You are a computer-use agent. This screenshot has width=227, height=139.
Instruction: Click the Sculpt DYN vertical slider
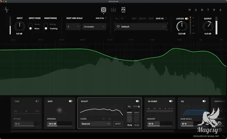pyautogui.click(x=137, y=116)
